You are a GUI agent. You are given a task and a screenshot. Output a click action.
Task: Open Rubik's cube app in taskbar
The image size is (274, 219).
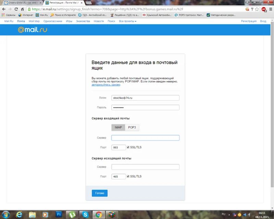(x=112, y=215)
